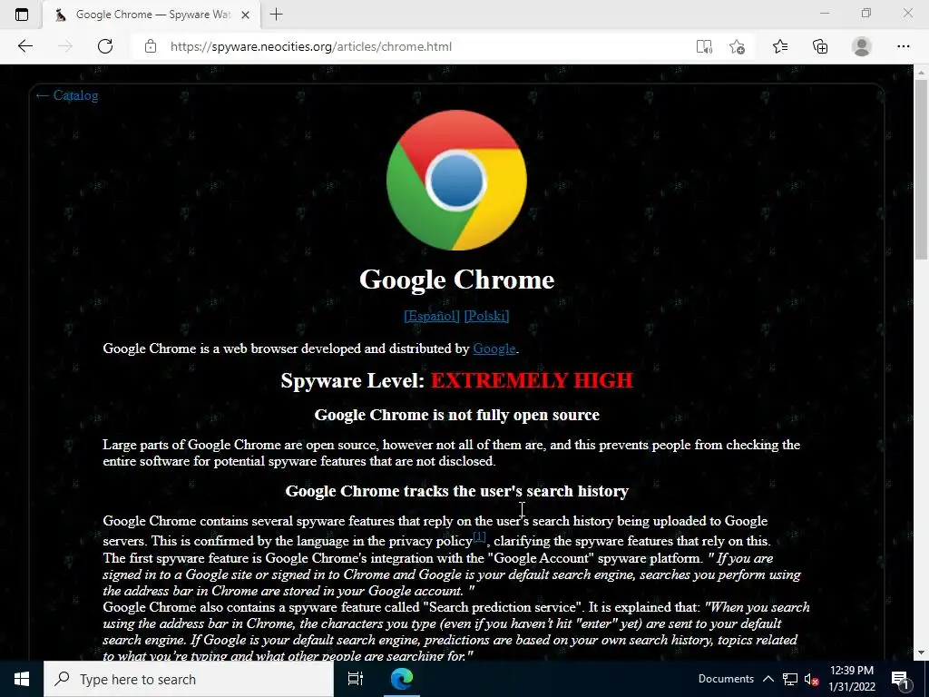Click the taskbar search box
The width and height of the screenshot is (929, 697).
[189, 679]
